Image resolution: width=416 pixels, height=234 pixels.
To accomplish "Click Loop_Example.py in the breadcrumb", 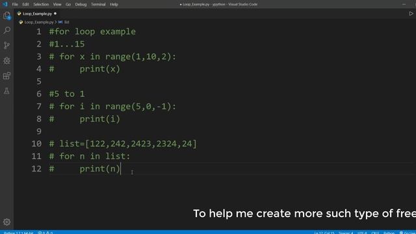I will 39,22.
